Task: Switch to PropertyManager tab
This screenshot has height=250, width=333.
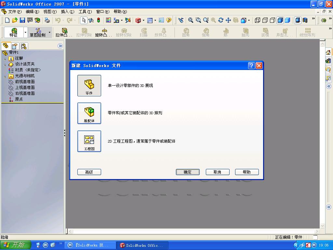Action: (14, 46)
